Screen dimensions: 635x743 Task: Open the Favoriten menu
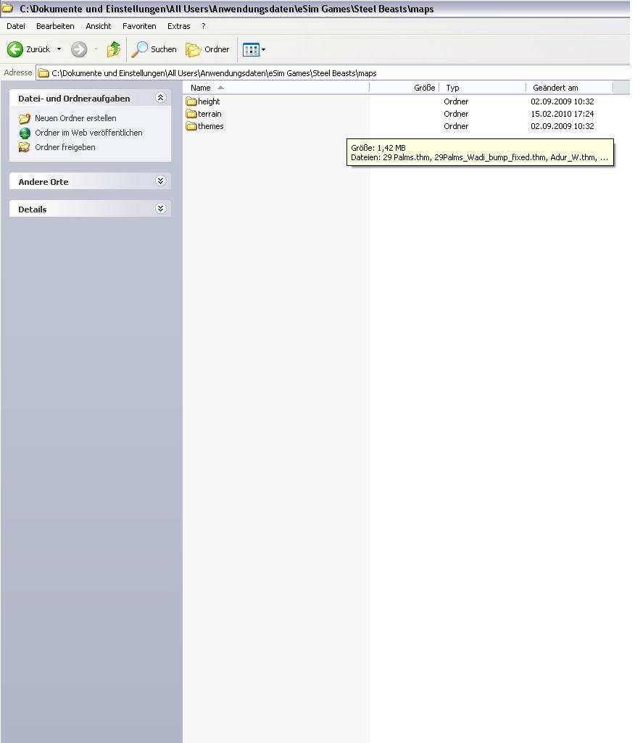point(139,26)
